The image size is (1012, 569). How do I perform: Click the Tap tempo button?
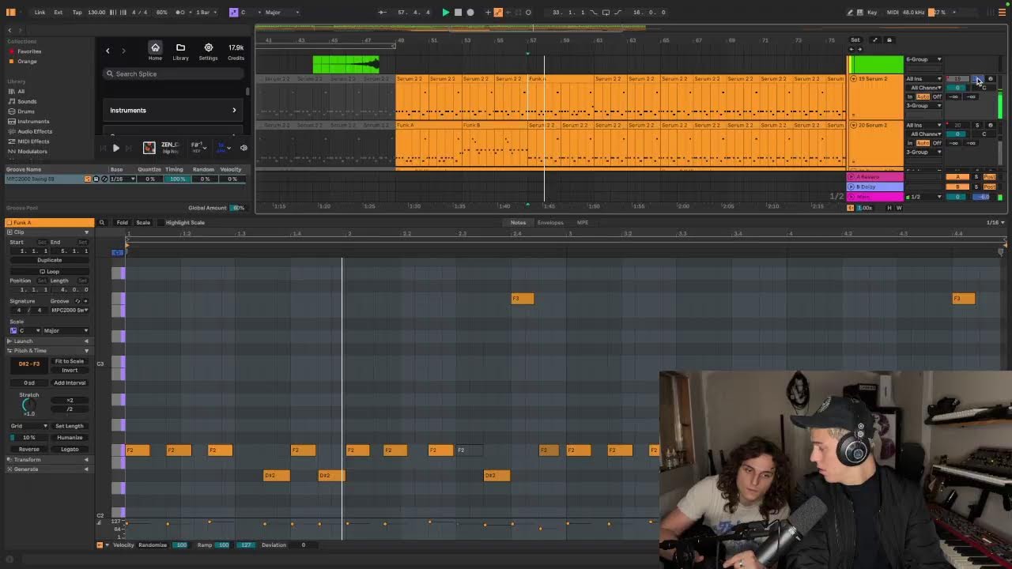coord(77,12)
